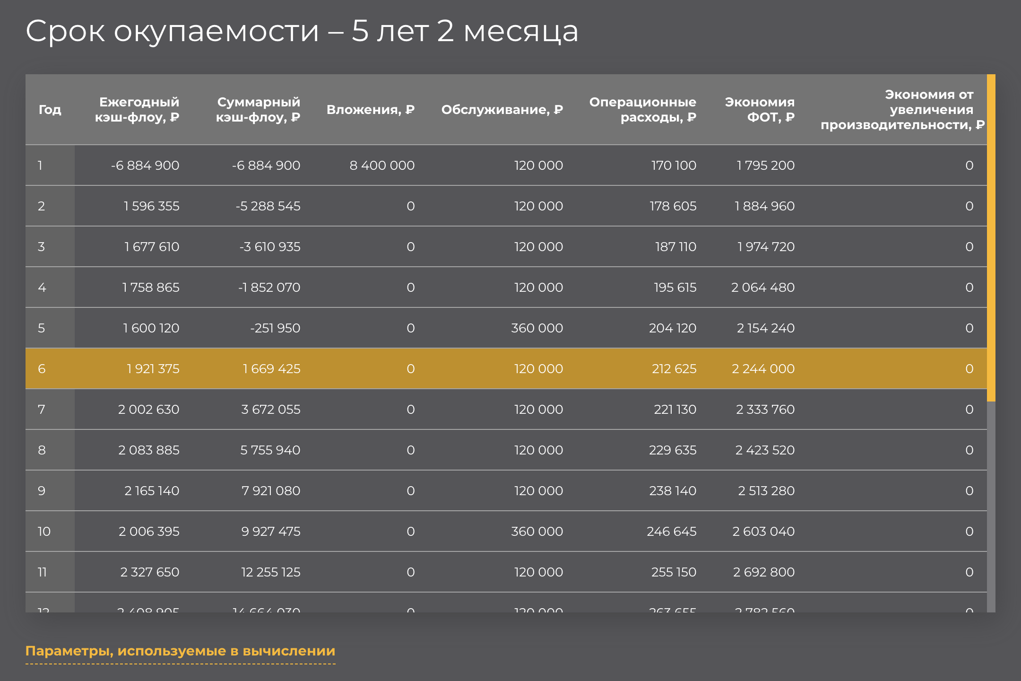Viewport: 1021px width, 681px height.
Task: Click 'Обслуживание, ₽' column header
Action: coord(502,110)
